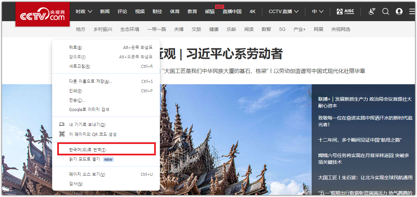The width and height of the screenshot is (417, 197).
Task: Open the 阅读 link
Action: pos(249,29)
